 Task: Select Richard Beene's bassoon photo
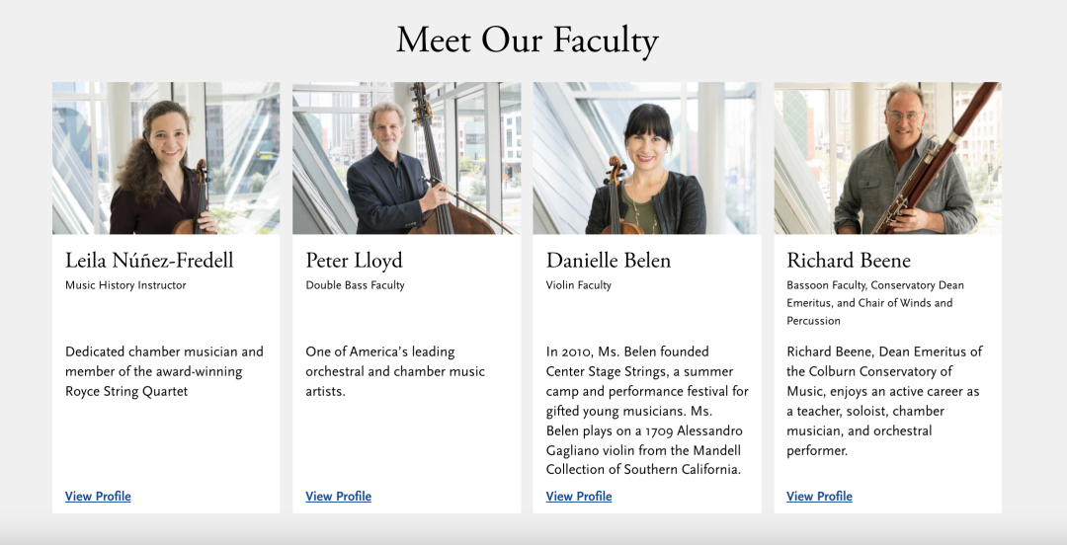(x=887, y=158)
